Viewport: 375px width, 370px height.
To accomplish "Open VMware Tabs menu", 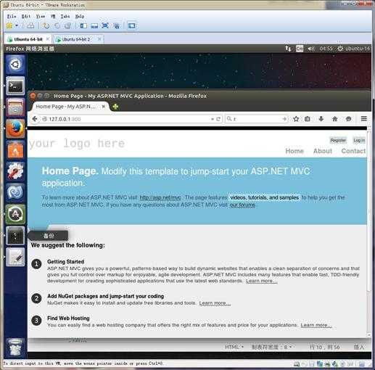I will (65, 16).
